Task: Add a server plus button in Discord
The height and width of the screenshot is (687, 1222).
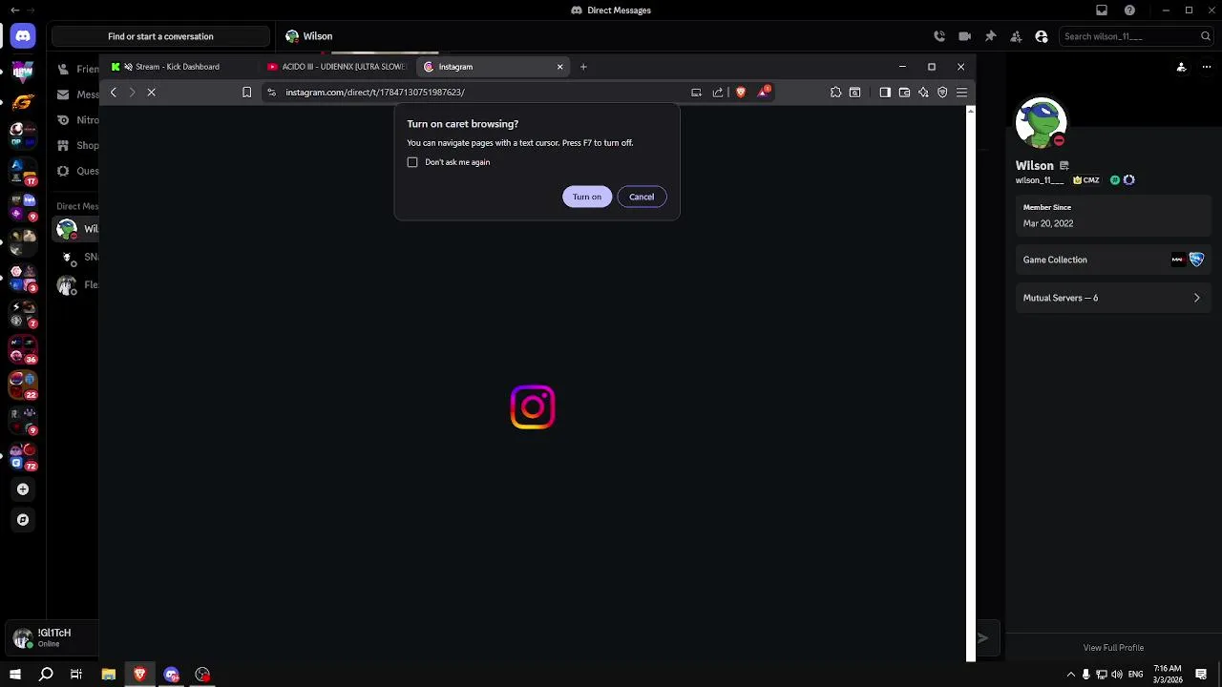Action: (23, 489)
